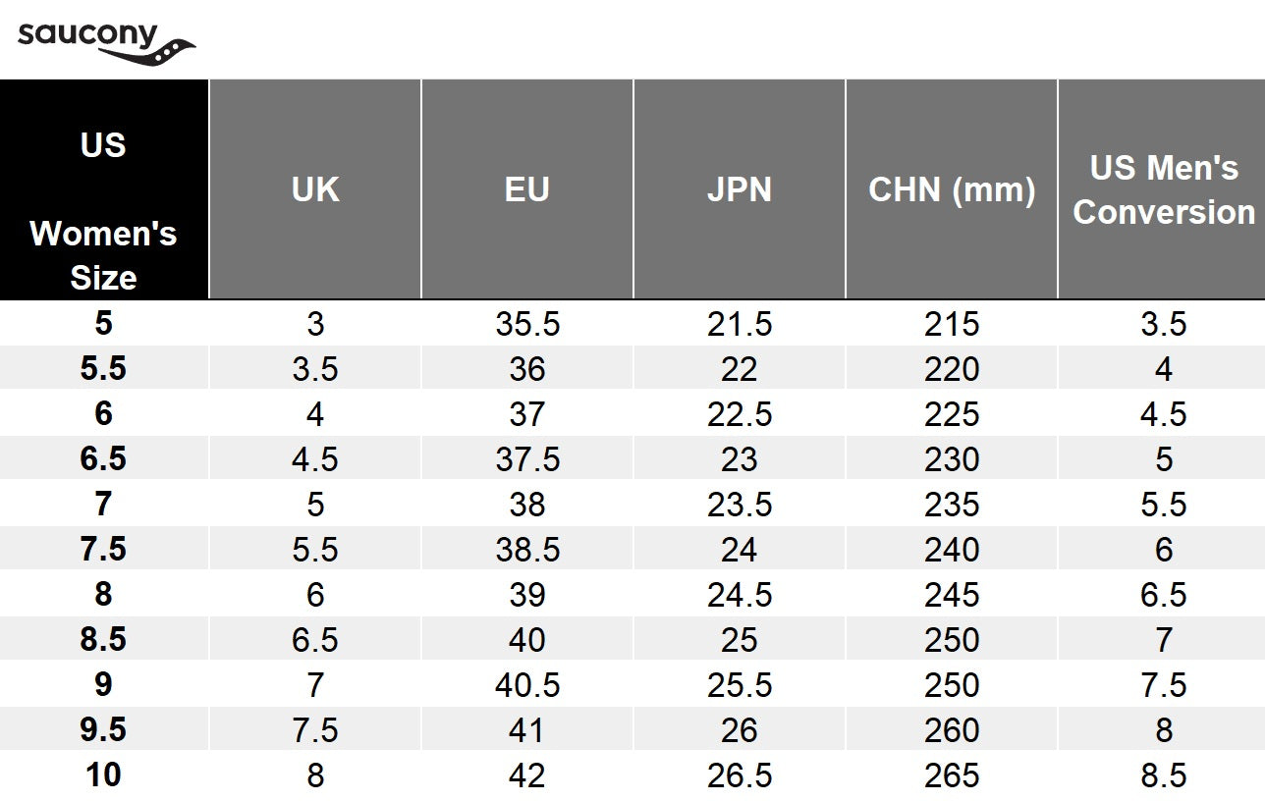This screenshot has height=801, width=1265.
Task: Select women's size 7.5 row label
Action: [103, 550]
